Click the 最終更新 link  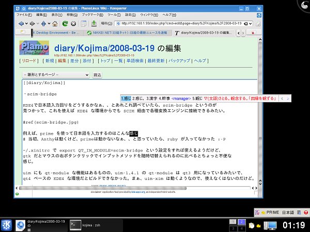[x=156, y=61]
